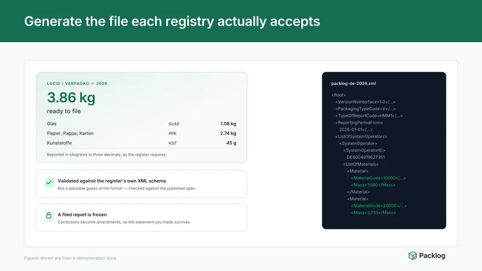
Task: Click 'Validated against the register's own XML schema'
Action: (x=112, y=181)
